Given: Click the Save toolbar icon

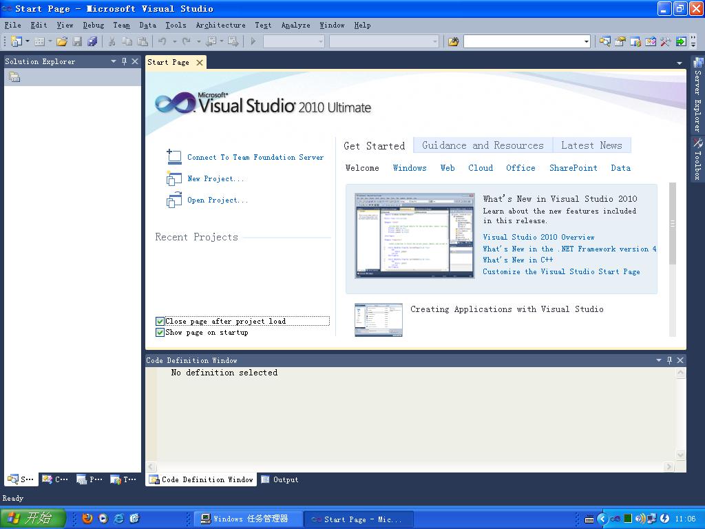Looking at the screenshot, I should tap(77, 41).
